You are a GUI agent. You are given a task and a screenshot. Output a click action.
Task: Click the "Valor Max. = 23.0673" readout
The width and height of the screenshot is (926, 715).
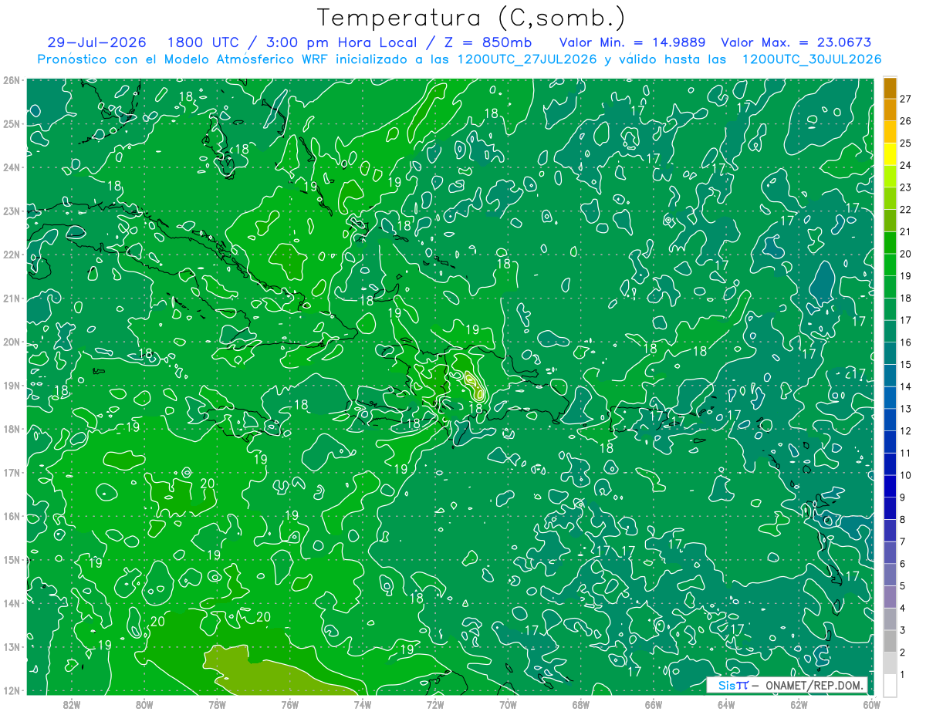pos(796,42)
